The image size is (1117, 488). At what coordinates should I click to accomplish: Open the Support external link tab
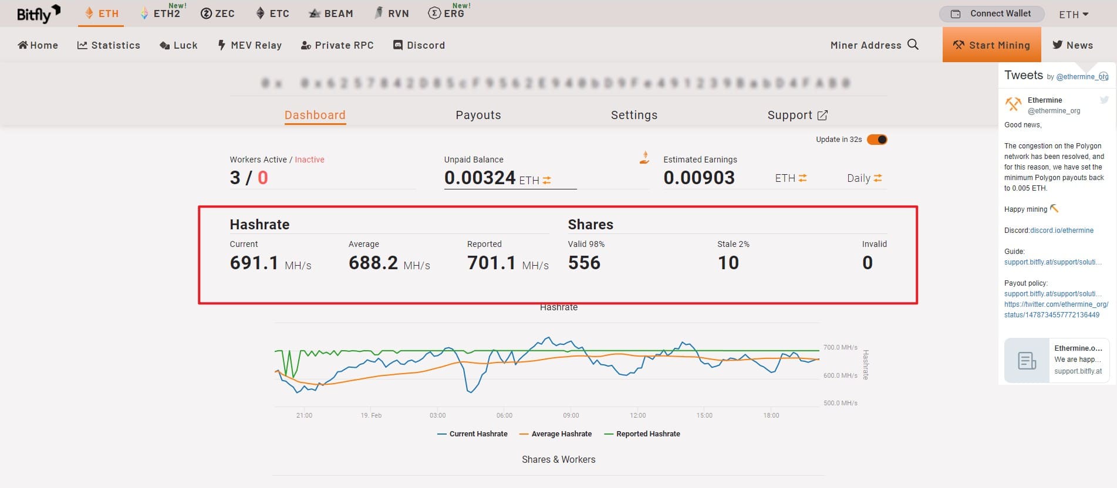click(x=797, y=115)
